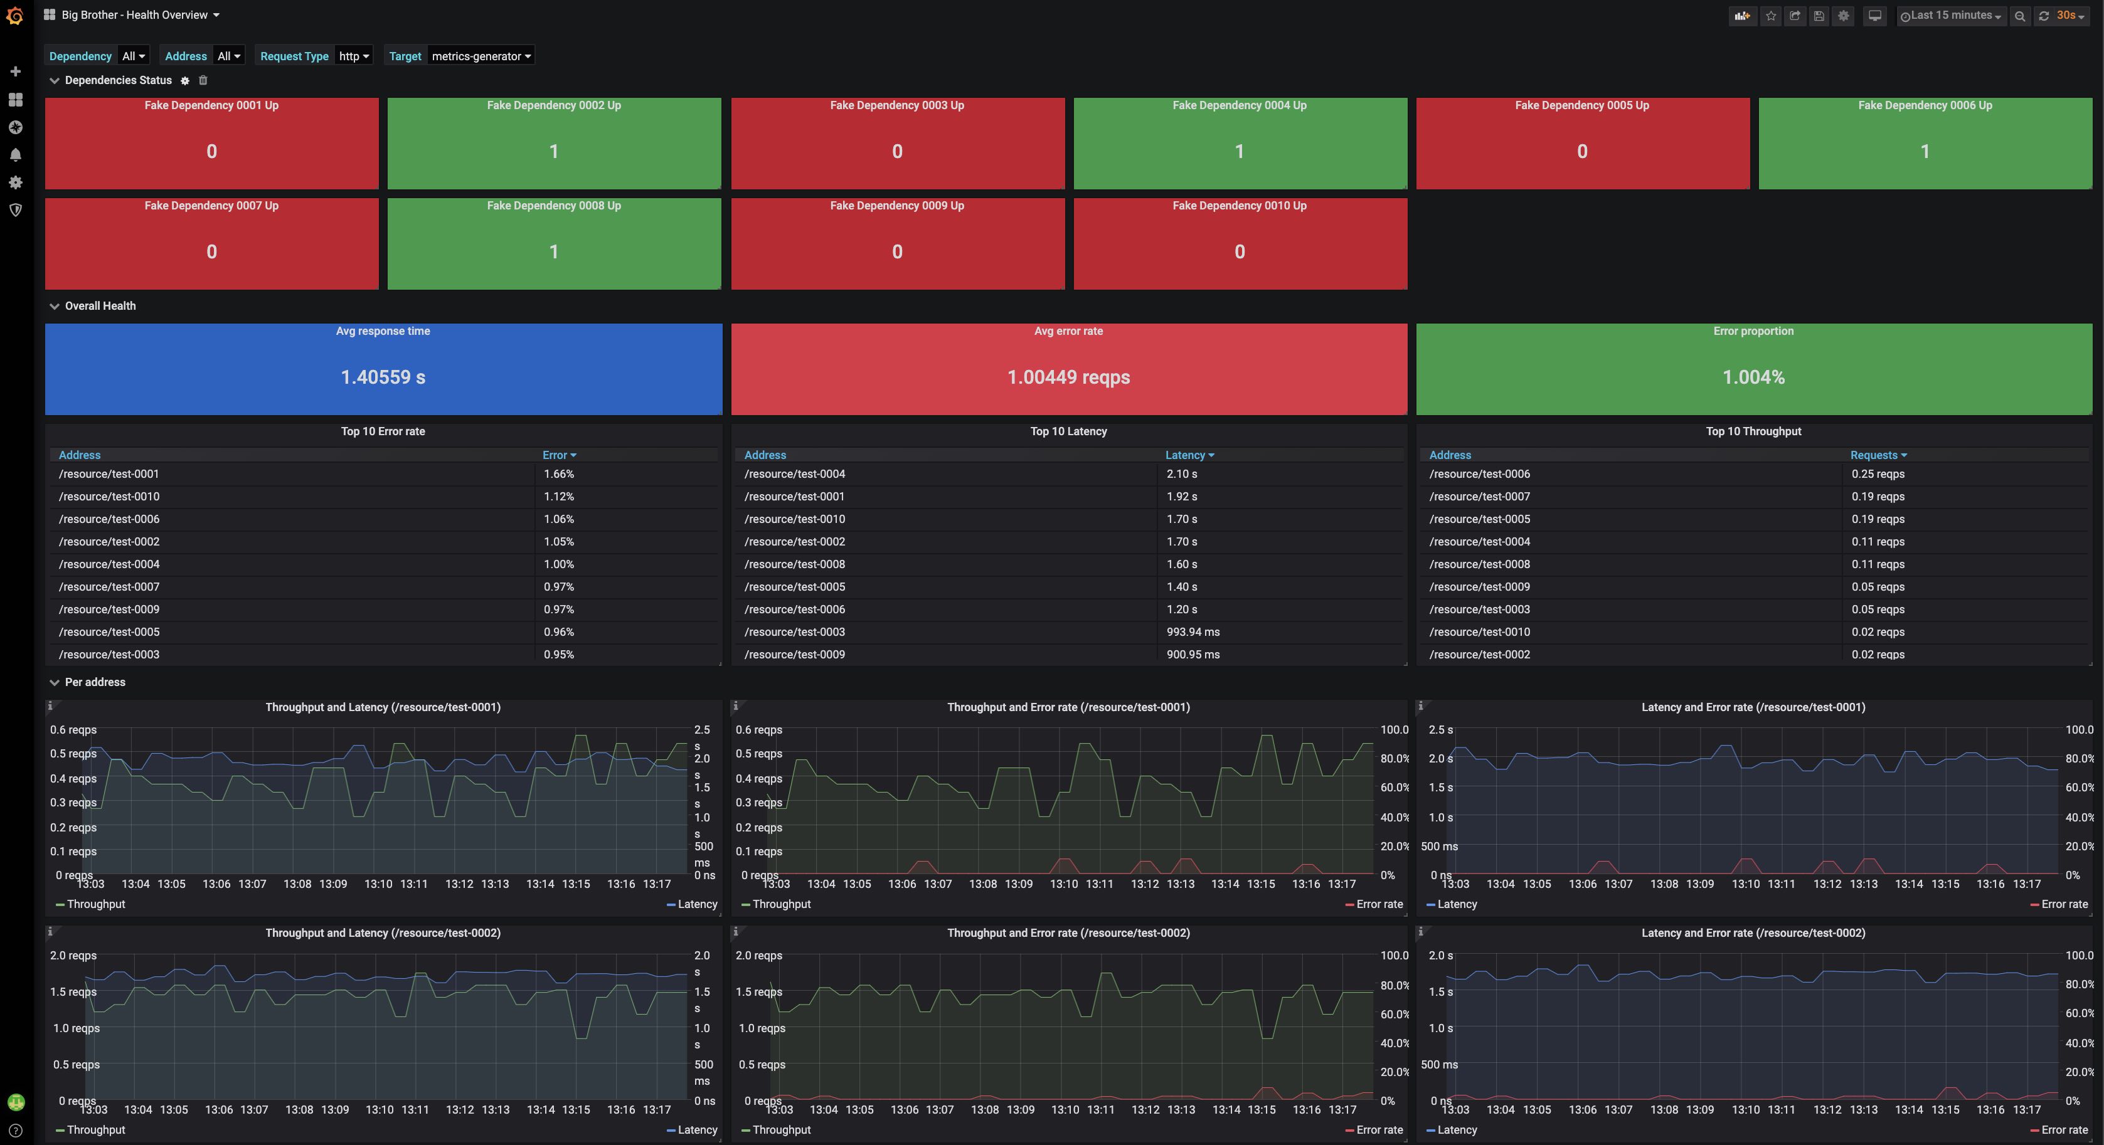Viewport: 2104px width, 1145px height.
Task: Star this dashboard as favorite
Action: coord(1770,16)
